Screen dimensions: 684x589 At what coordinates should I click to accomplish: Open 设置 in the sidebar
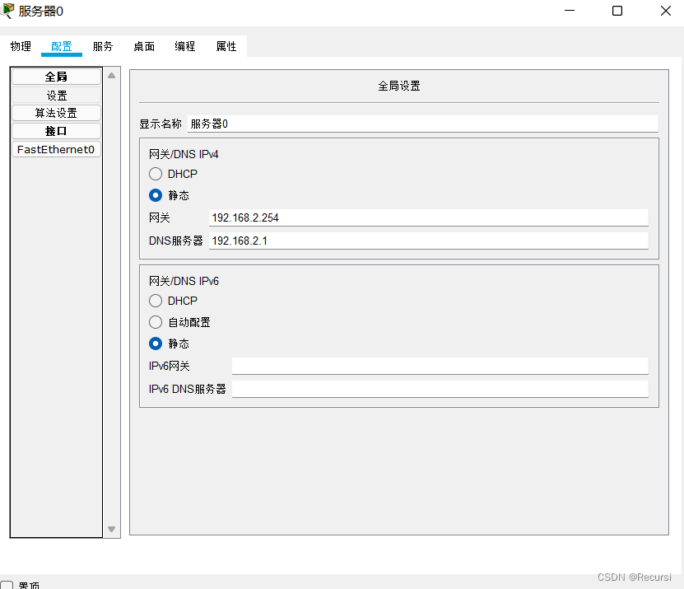pos(56,96)
